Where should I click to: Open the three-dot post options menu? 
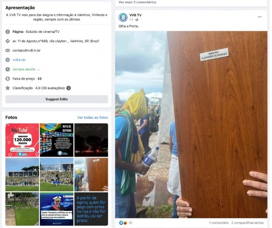tap(259, 17)
